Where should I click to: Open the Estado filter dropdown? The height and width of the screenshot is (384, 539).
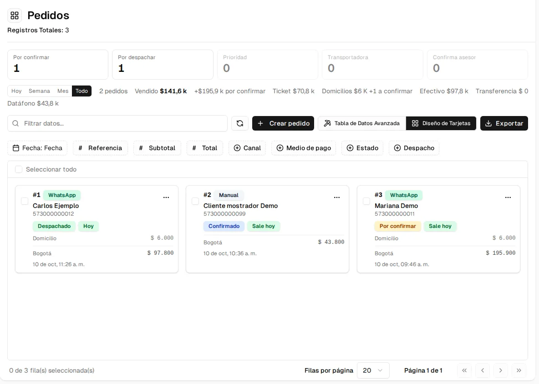(362, 148)
